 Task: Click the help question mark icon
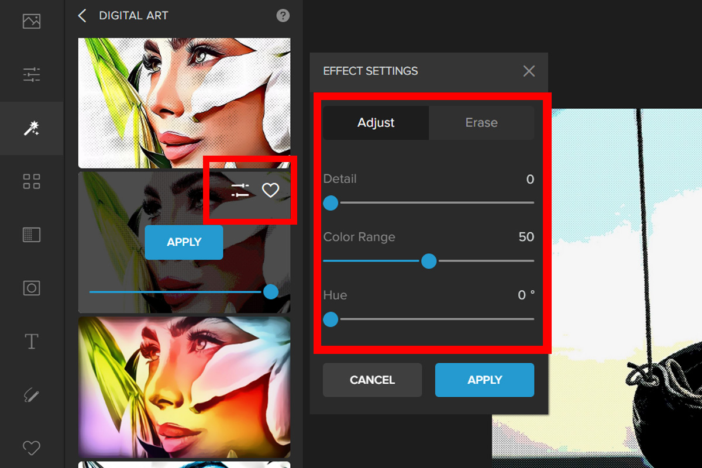pyautogui.click(x=283, y=16)
